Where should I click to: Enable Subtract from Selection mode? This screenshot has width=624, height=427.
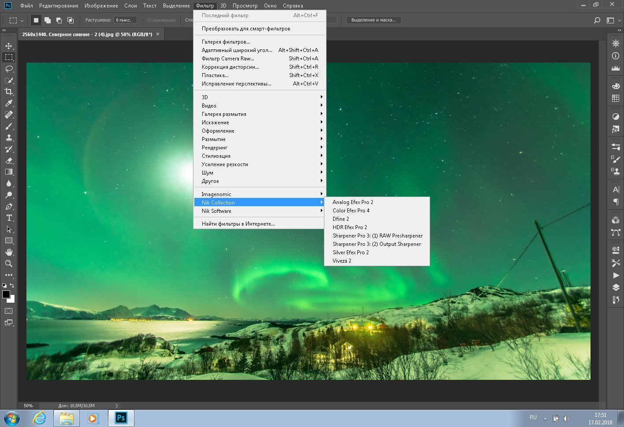point(59,20)
